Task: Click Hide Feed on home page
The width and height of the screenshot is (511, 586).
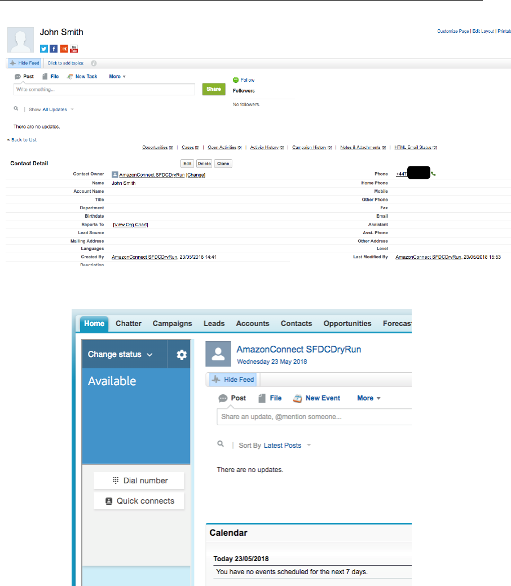Action: [233, 380]
